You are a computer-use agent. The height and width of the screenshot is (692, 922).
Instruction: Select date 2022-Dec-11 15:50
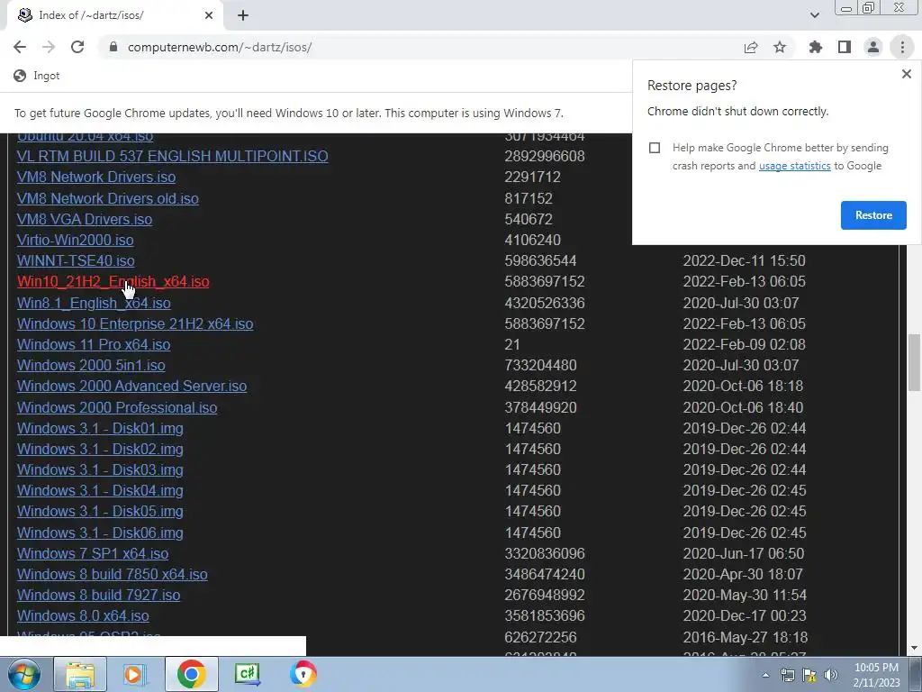pos(744,260)
